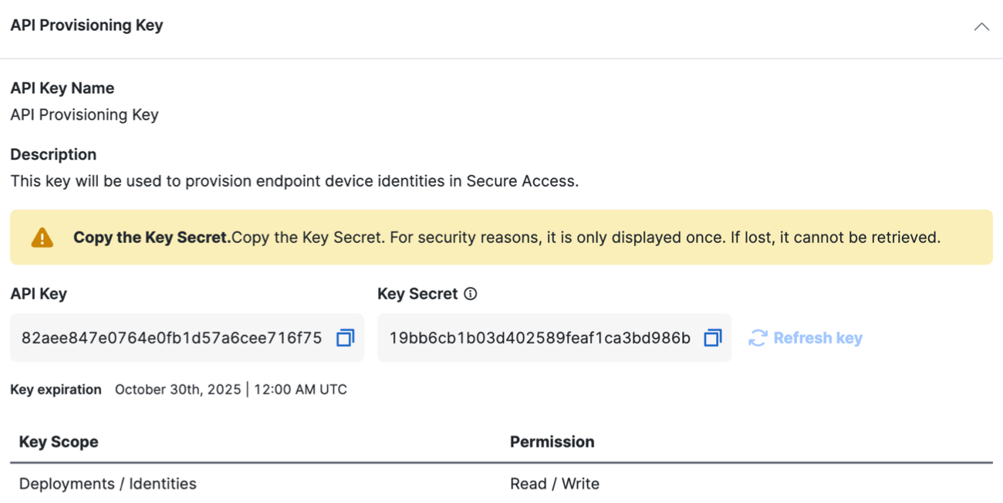Image resolution: width=1003 pixels, height=503 pixels.
Task: Copy the Key Secret value
Action: 712,338
